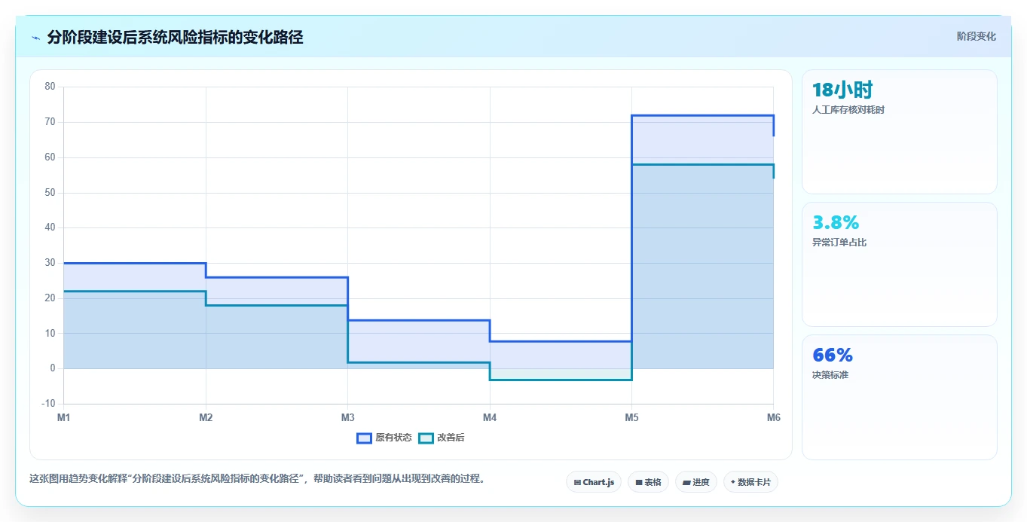
Task: Click the M2 x-axis label
Action: pyautogui.click(x=206, y=417)
